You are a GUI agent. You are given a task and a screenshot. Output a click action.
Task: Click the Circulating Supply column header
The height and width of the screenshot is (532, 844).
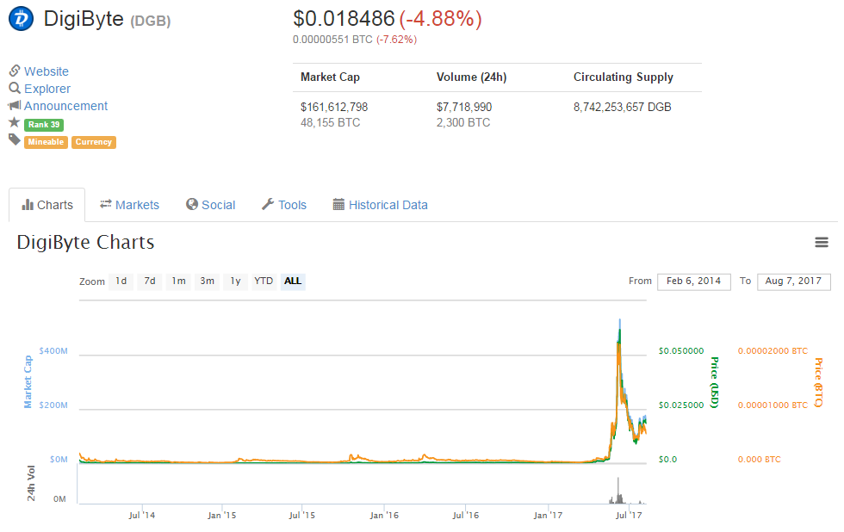tap(624, 77)
